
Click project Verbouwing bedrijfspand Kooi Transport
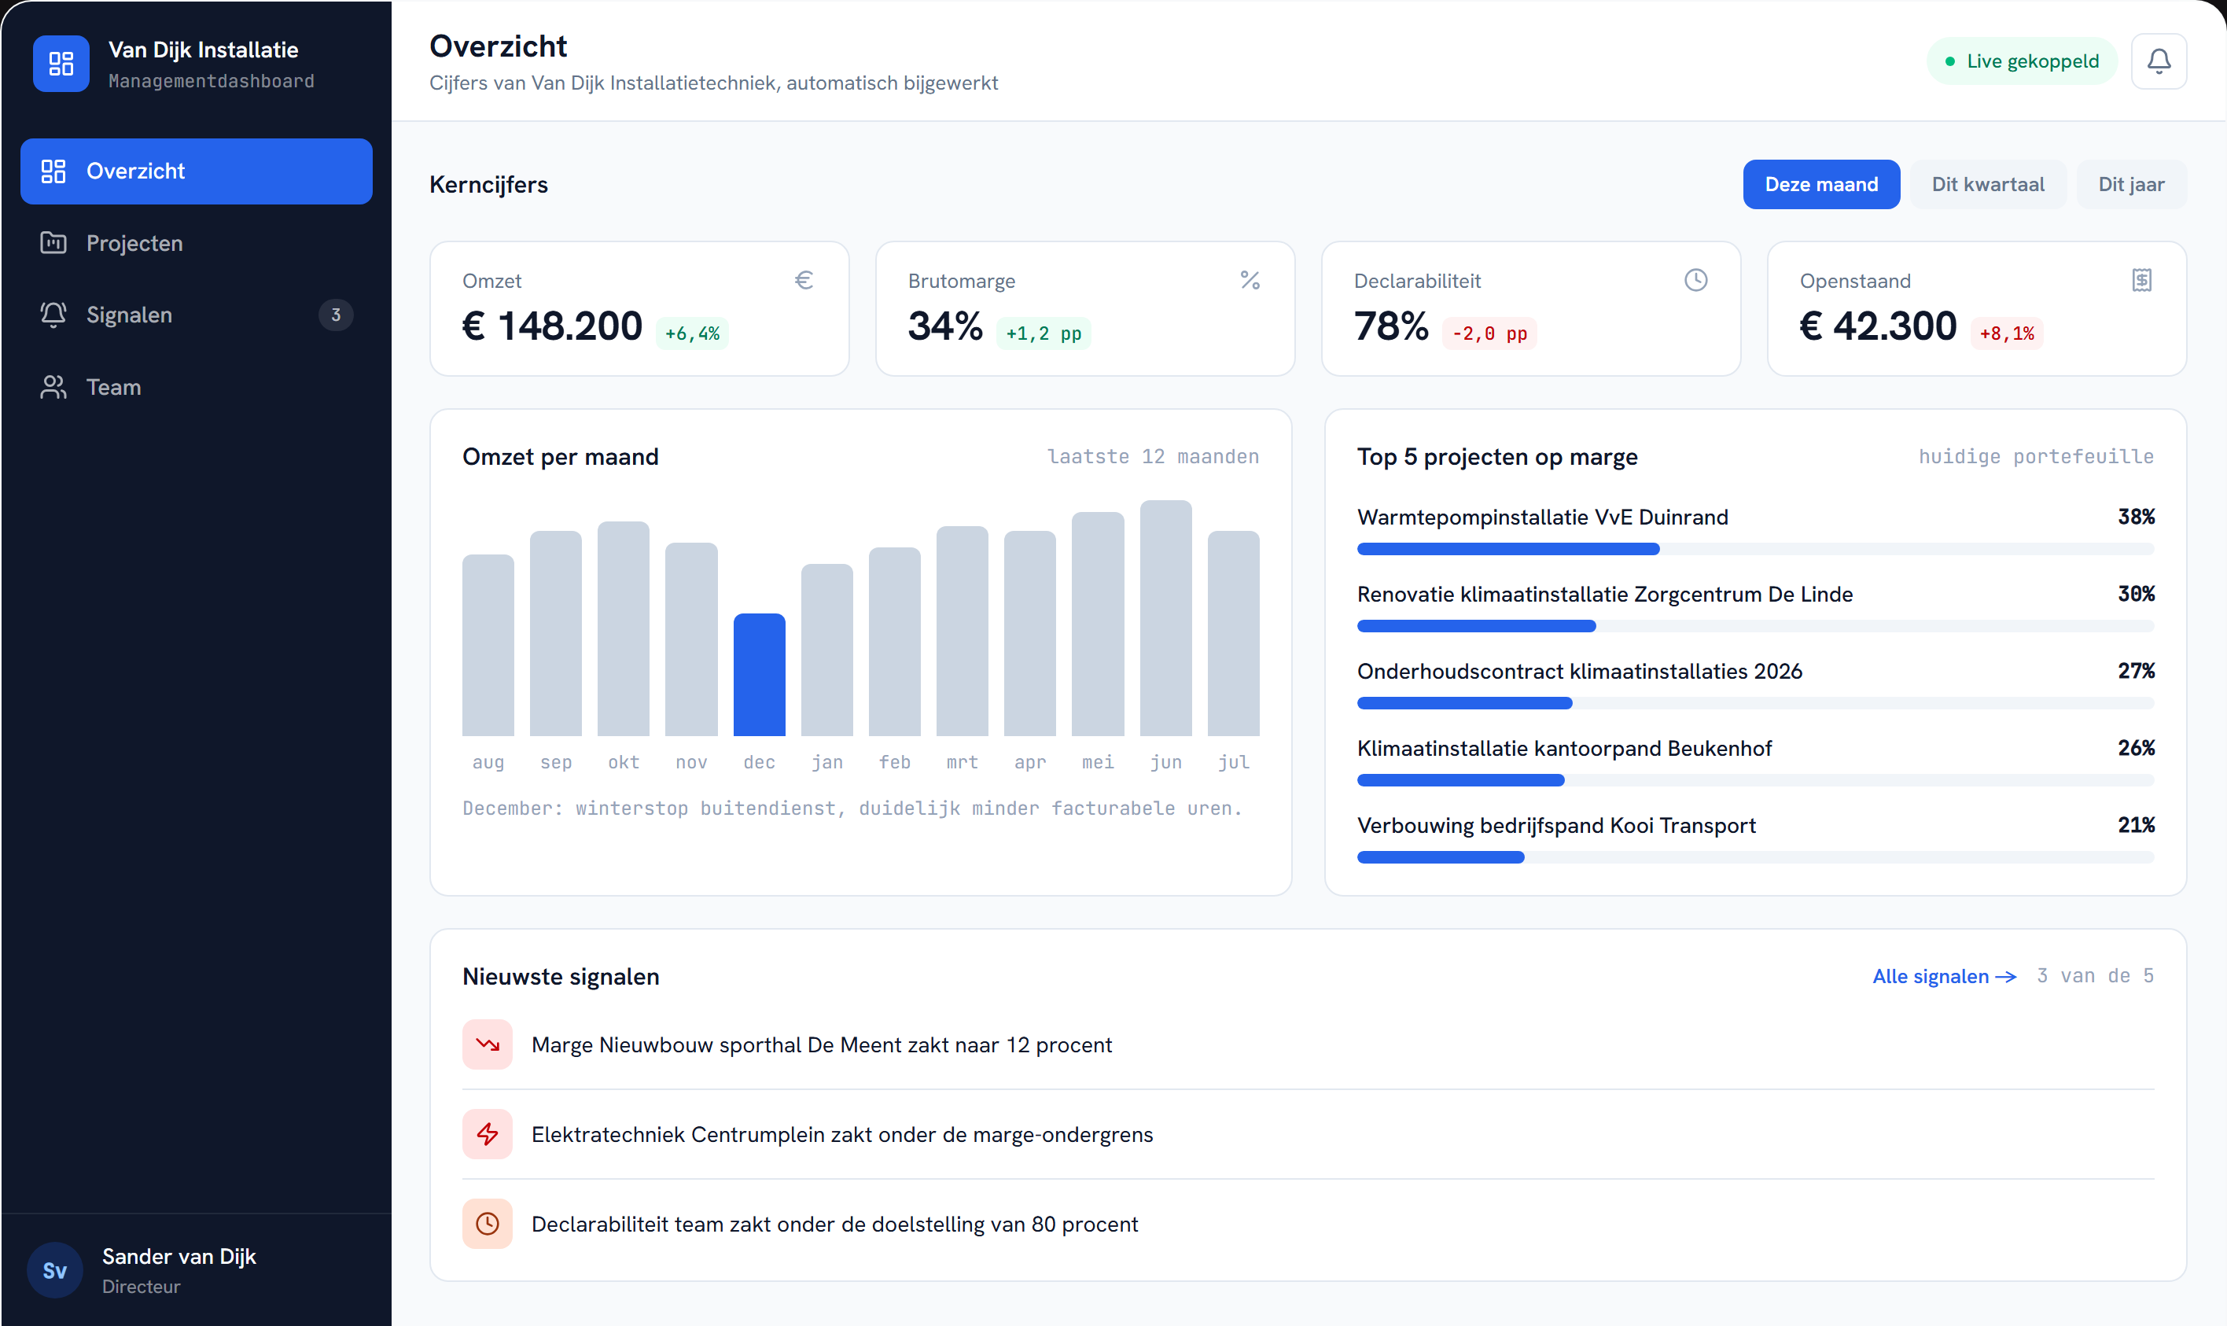click(1556, 826)
